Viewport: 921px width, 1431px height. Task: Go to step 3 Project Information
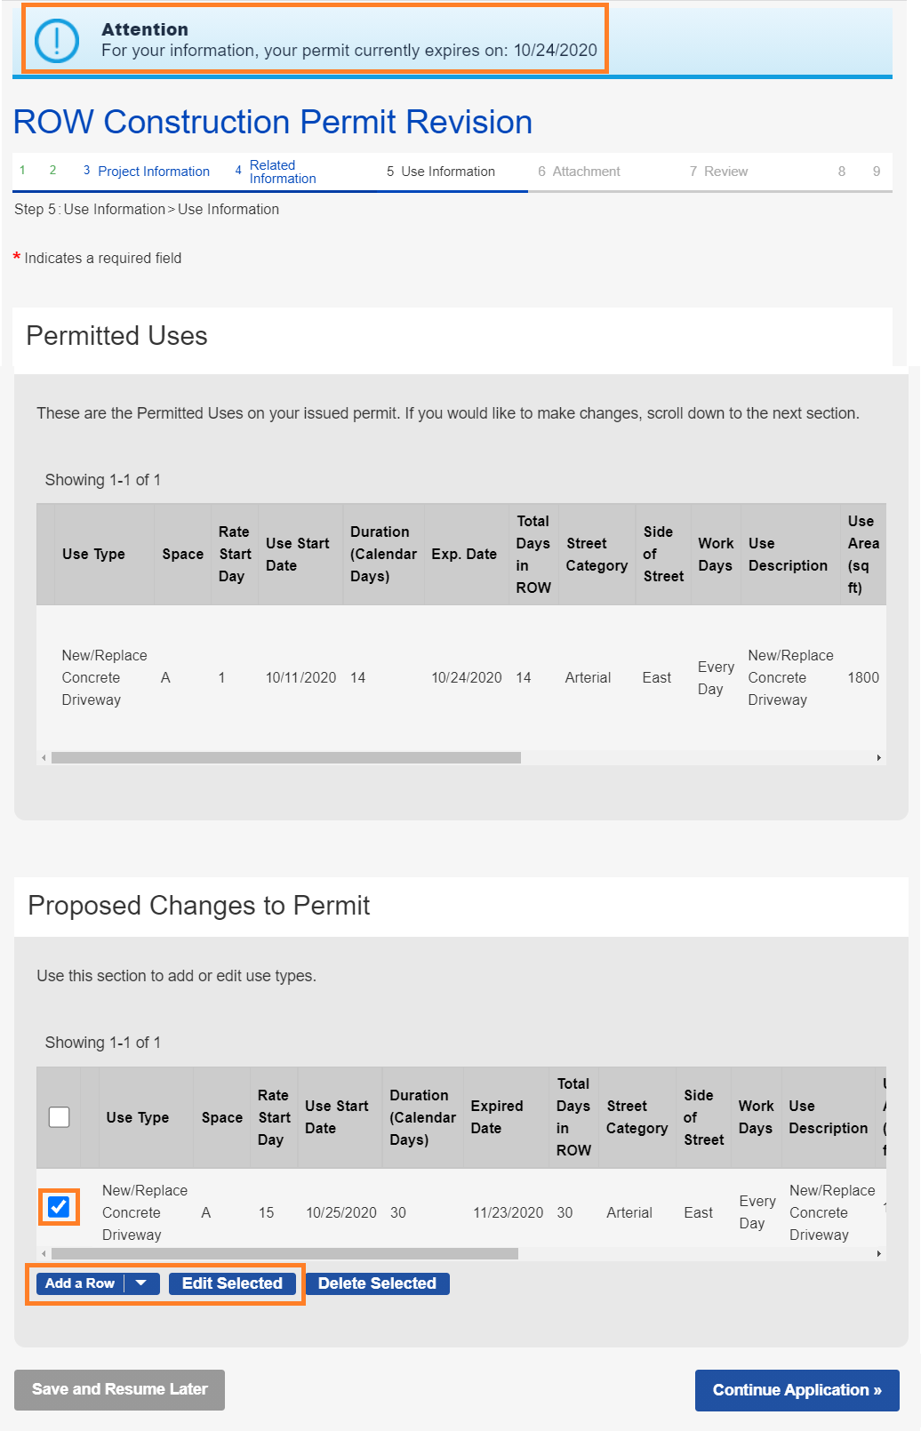tap(147, 172)
